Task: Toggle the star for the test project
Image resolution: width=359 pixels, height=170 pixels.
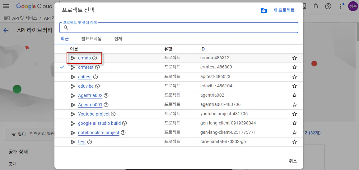Action: click(x=294, y=142)
